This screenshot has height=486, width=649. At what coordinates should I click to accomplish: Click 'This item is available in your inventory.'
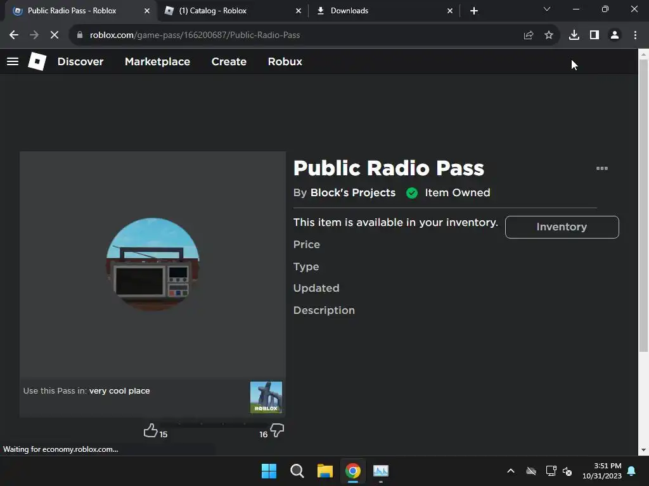[x=395, y=222]
